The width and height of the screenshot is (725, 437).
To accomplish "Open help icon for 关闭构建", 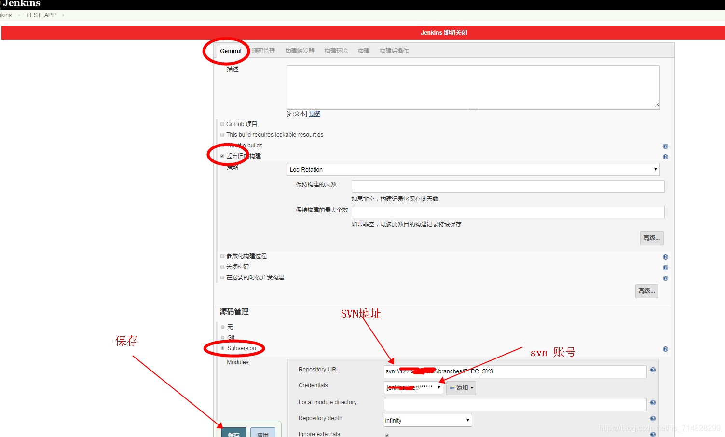I will click(x=665, y=267).
